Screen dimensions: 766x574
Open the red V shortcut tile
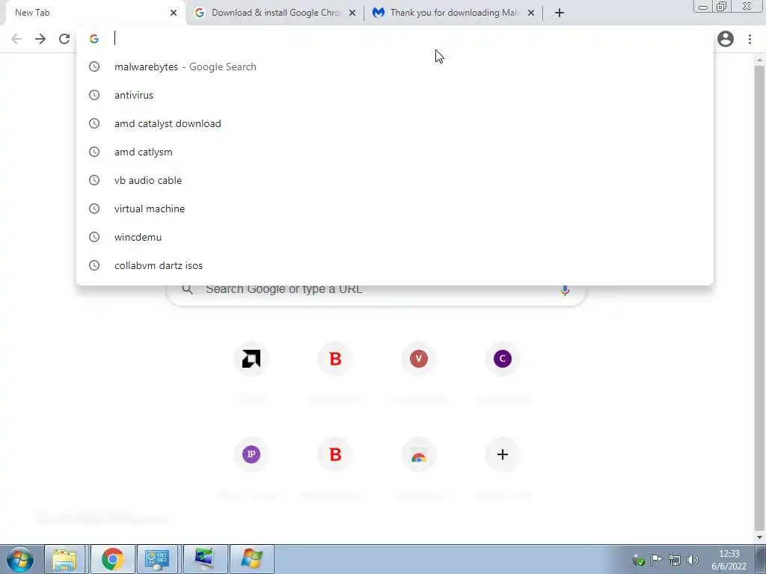(419, 359)
